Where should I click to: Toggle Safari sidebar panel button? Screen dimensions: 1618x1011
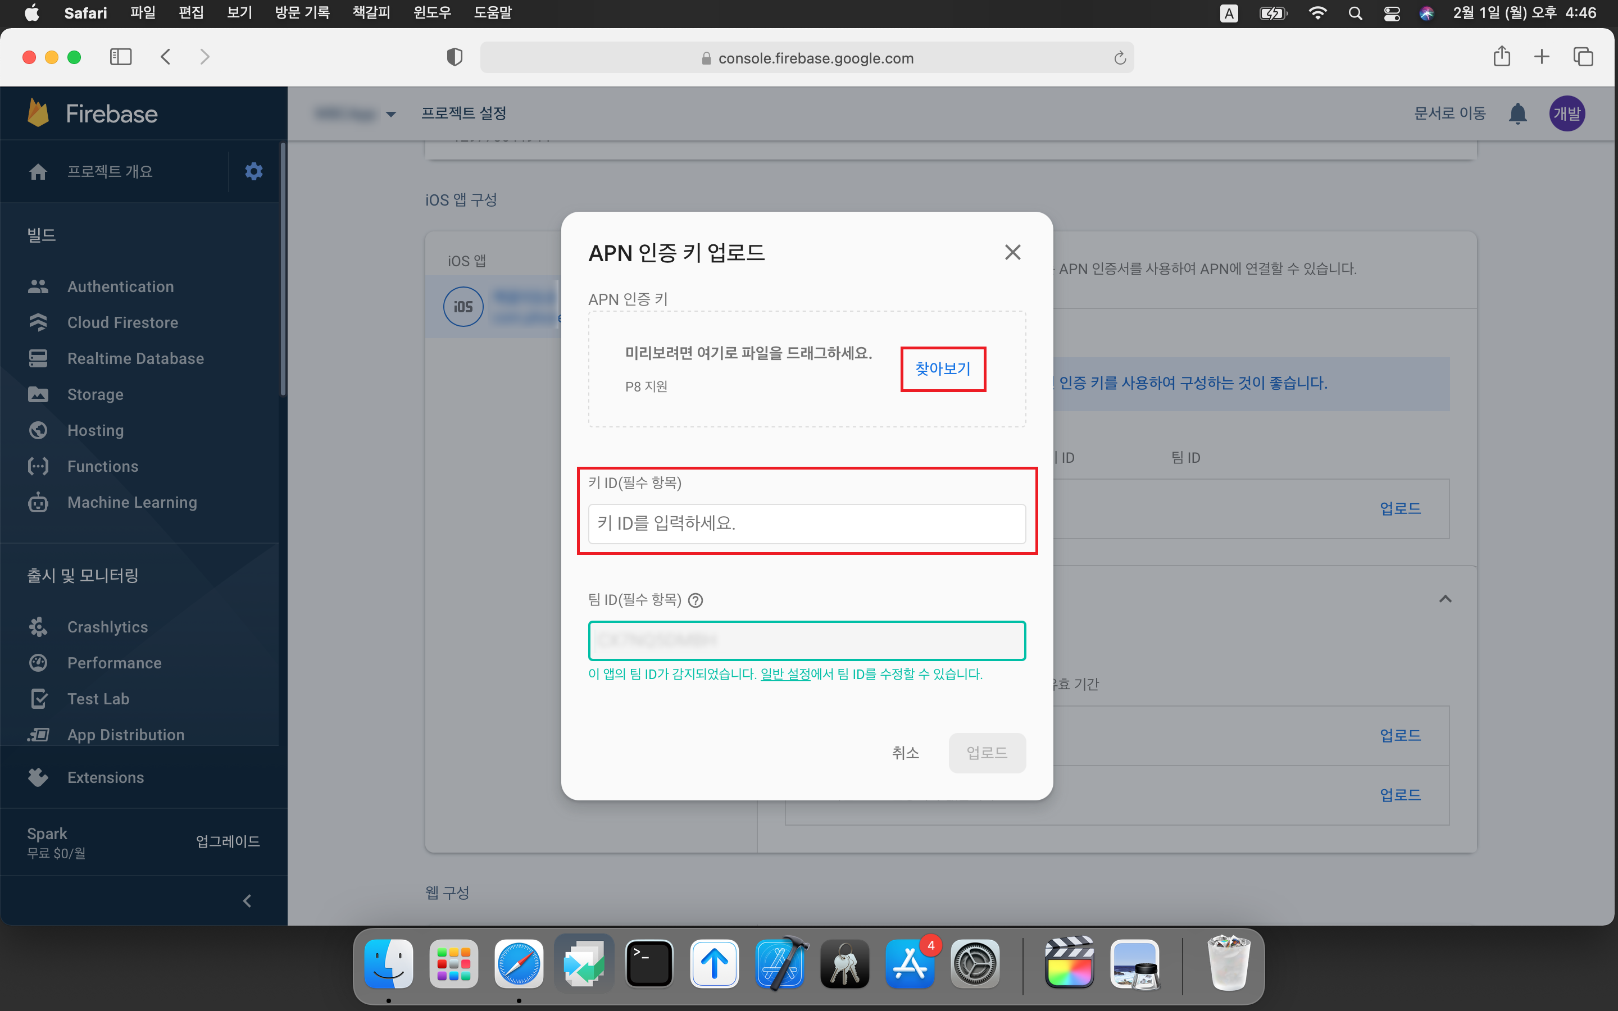(120, 57)
